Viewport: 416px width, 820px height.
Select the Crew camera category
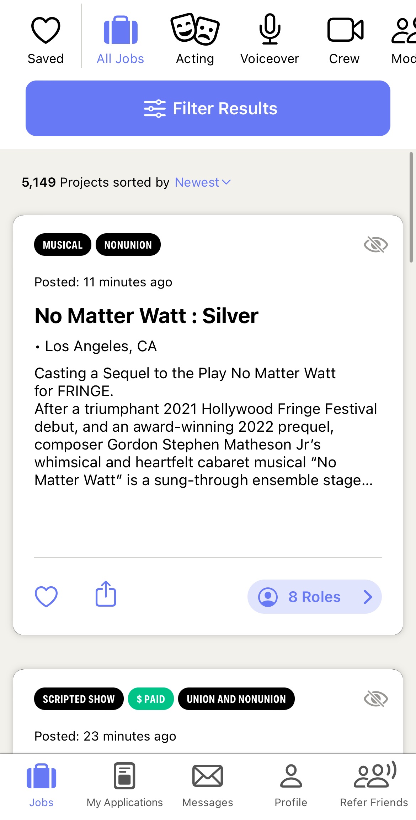[x=345, y=30]
